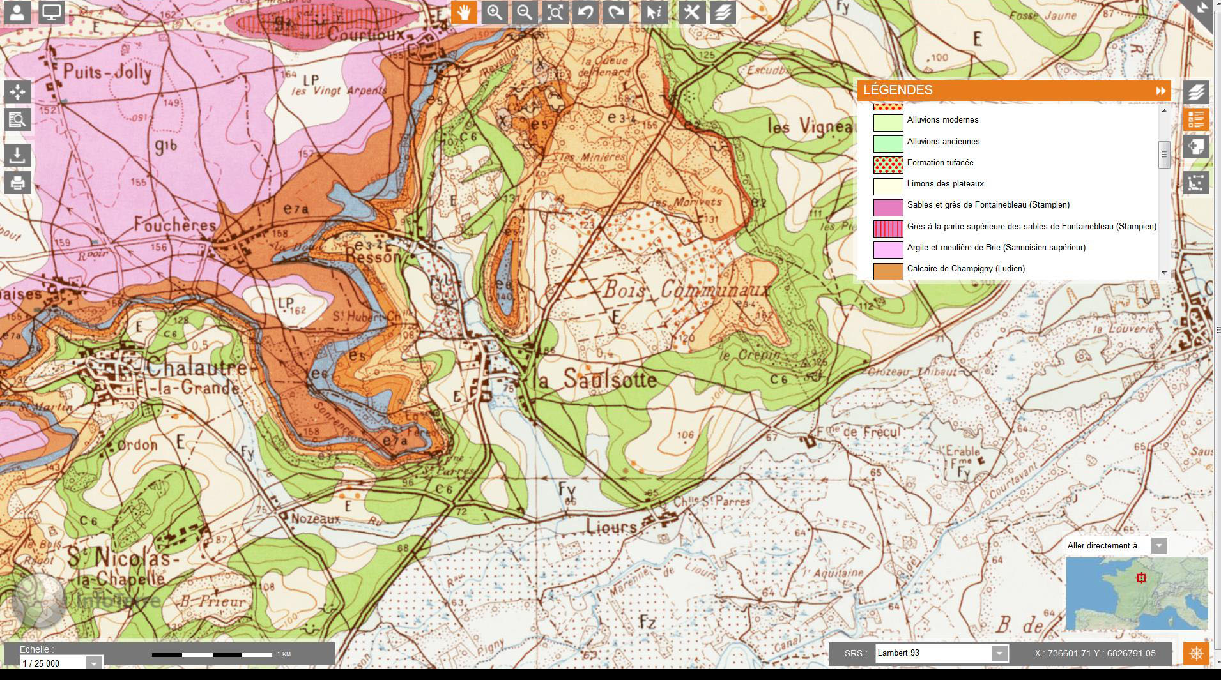
Task: Click the France overview minimap
Action: pyautogui.click(x=1137, y=593)
